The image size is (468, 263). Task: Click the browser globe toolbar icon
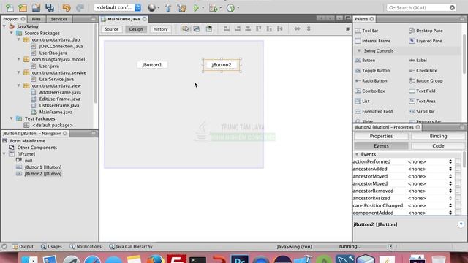click(151, 8)
